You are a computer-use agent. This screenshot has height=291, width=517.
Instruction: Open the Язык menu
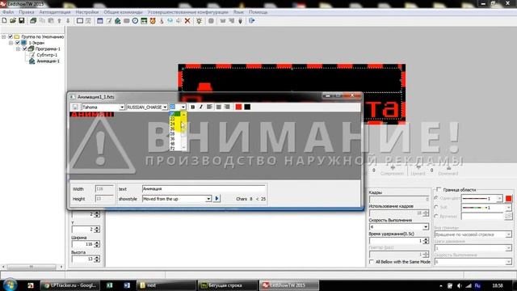tap(238, 12)
